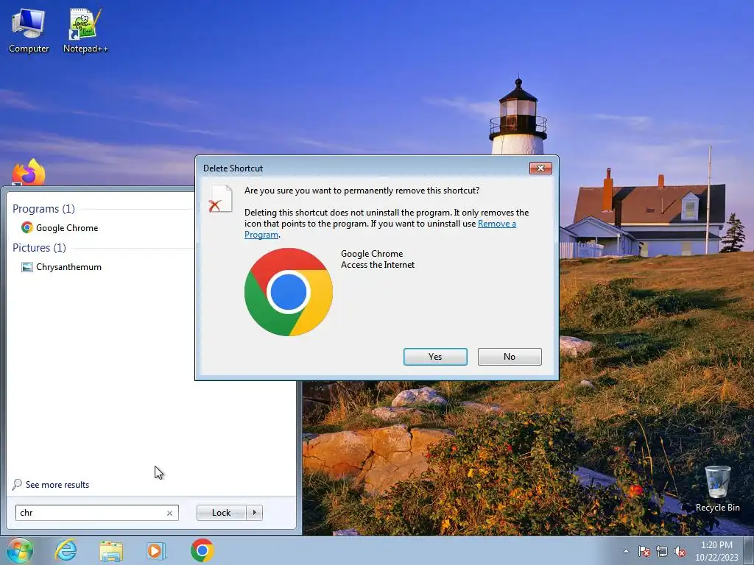754x565 pixels.
Task: Click the network status tray icon
Action: (662, 551)
